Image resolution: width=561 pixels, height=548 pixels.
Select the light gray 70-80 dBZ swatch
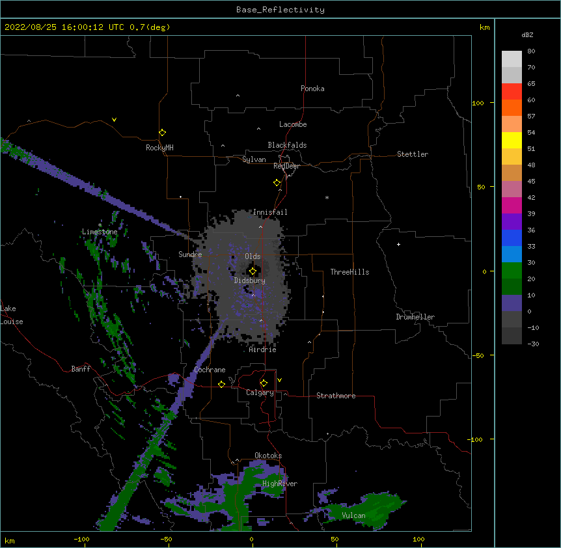coord(512,59)
